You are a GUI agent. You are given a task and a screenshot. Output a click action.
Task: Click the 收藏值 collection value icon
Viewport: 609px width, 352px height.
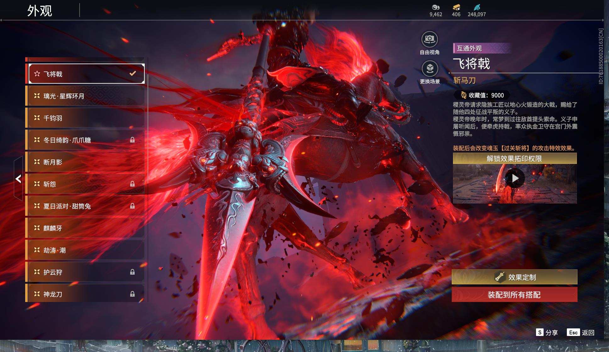click(463, 95)
